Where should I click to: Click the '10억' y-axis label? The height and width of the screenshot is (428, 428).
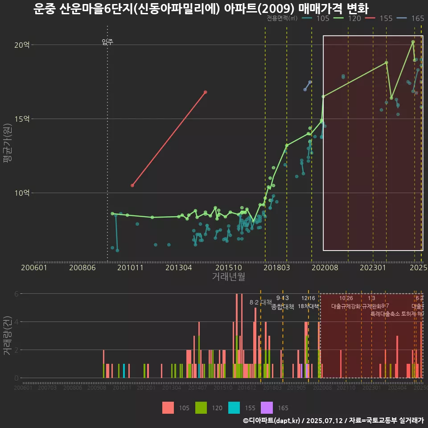coord(22,193)
